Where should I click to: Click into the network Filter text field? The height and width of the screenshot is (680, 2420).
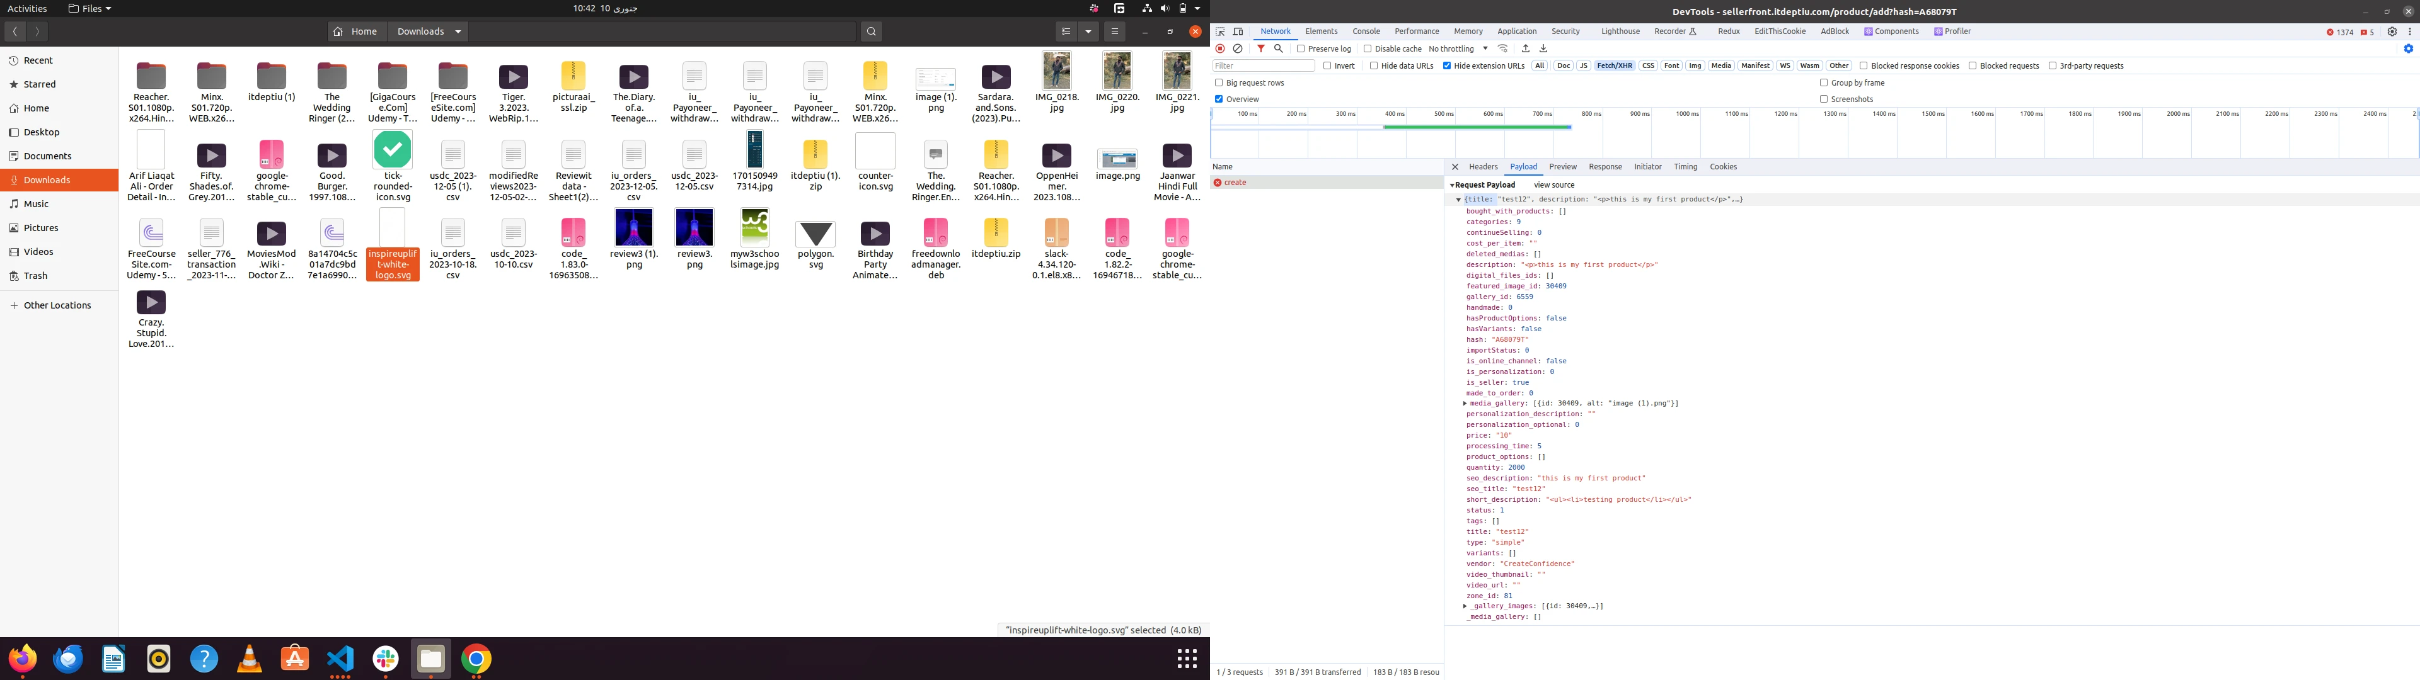point(1262,65)
